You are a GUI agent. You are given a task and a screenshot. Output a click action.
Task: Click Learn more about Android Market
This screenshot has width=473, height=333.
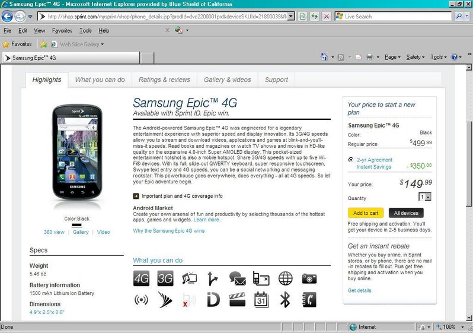206,220
